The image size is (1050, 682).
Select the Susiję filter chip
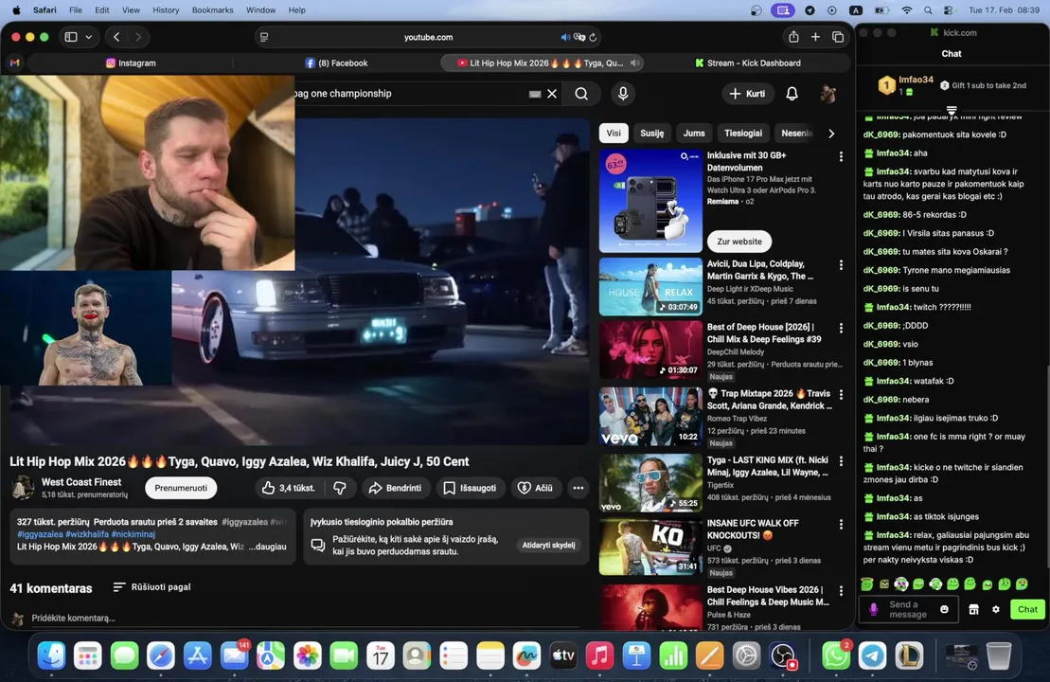click(x=651, y=133)
